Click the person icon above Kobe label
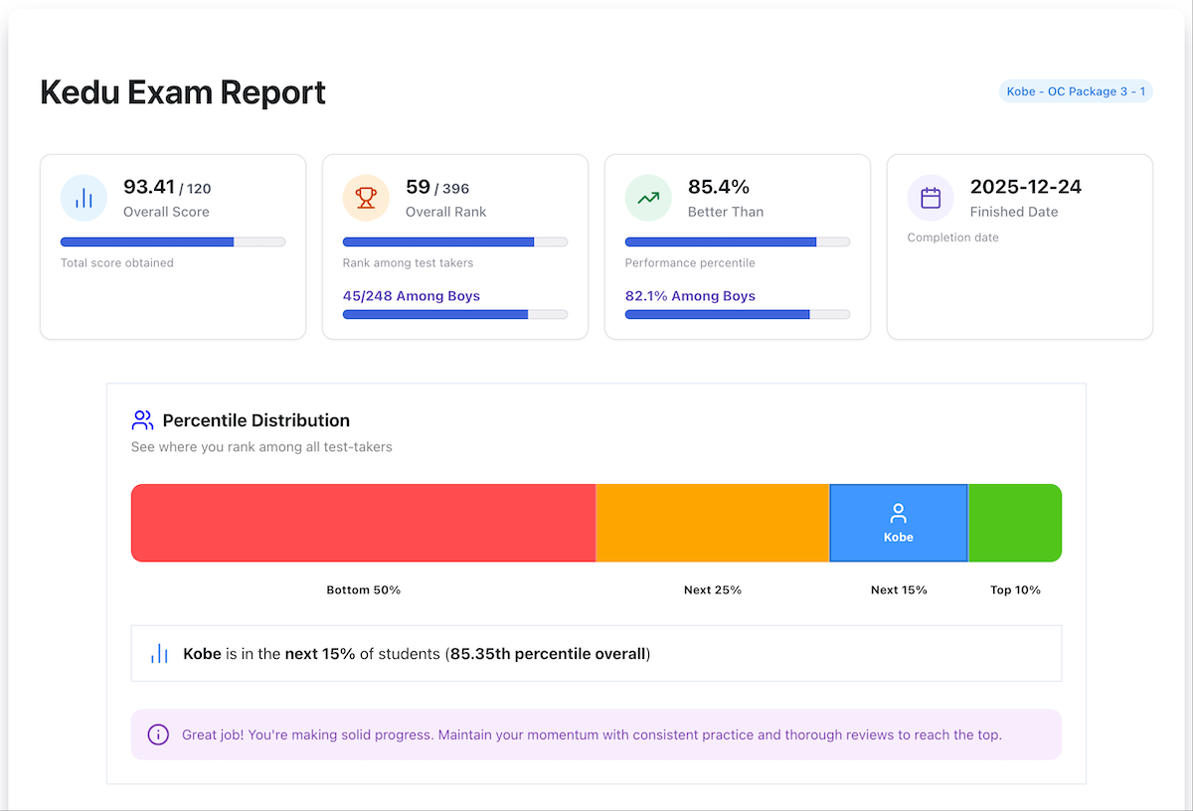Viewport: 1193px width, 811px height. coord(898,513)
